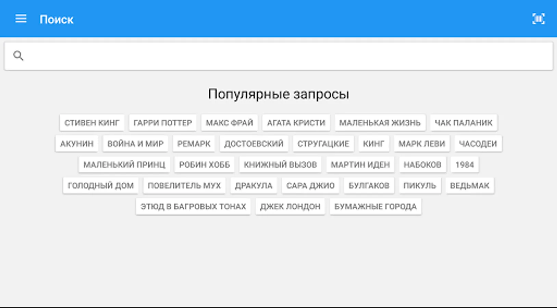The height and width of the screenshot is (308, 557).
Task: Choose the ГАРРИ ПОТТЕР popular query
Action: coord(163,123)
